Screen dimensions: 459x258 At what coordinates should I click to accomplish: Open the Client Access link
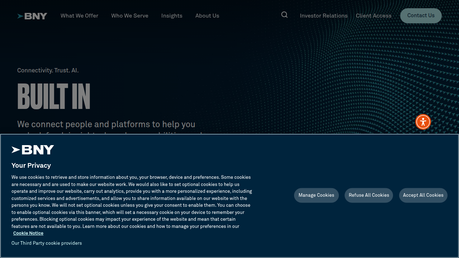374,16
